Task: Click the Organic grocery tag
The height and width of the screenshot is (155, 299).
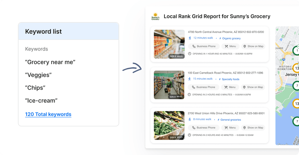Action: [x=230, y=39]
